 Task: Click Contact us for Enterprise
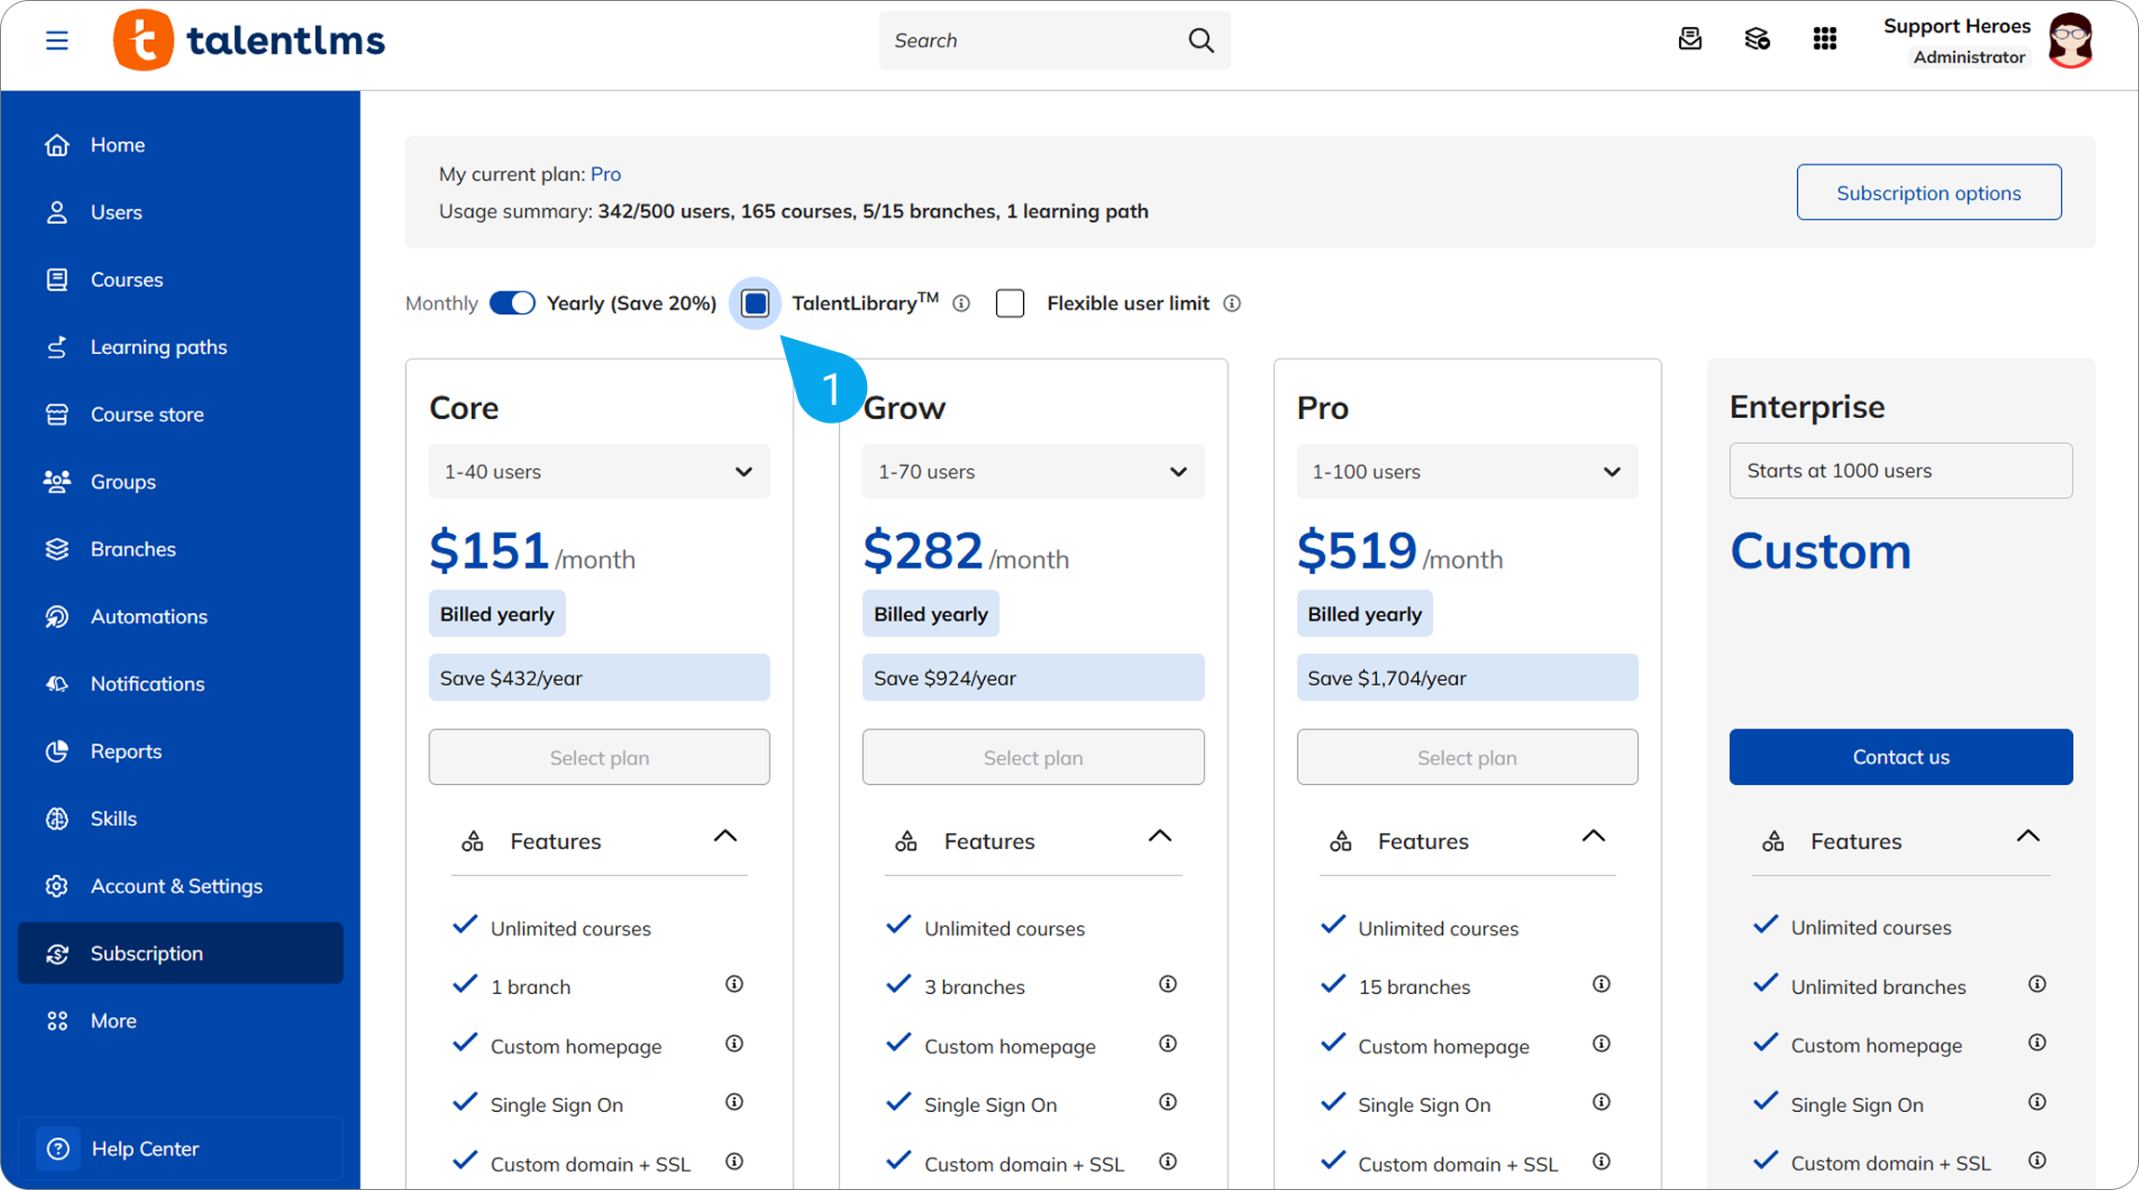pos(1901,757)
